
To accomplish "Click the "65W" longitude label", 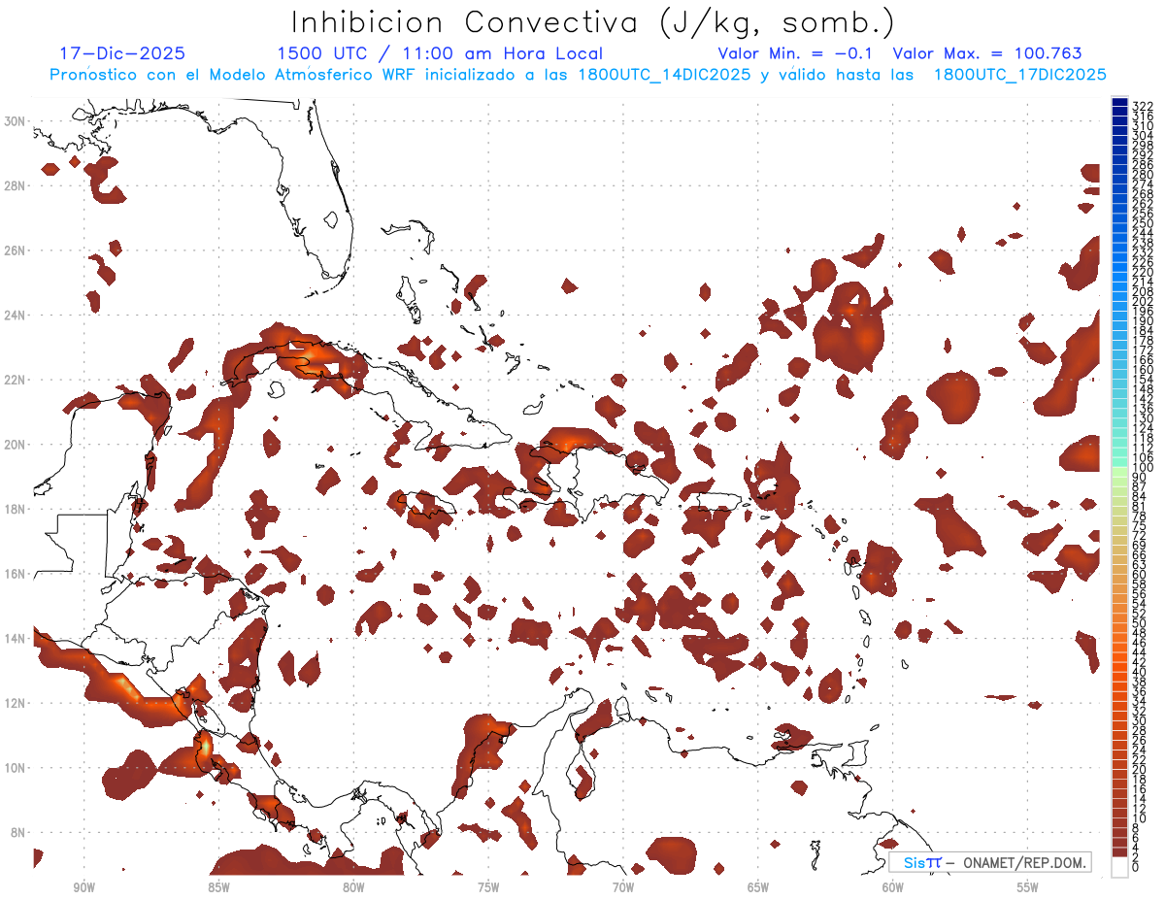I will pyautogui.click(x=758, y=887).
